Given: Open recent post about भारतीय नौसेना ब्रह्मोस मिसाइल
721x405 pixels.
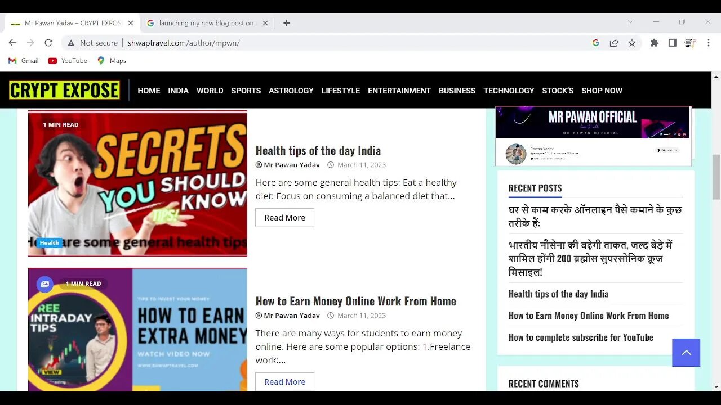Looking at the screenshot, I should 590,259.
